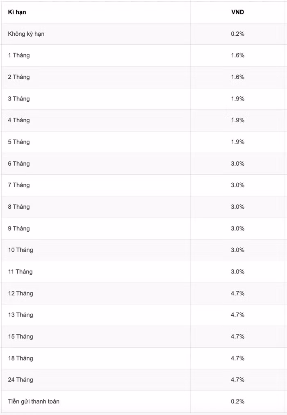The image size is (287, 415).
Task: Click the '9 Tháng' term label
Action: pos(19,228)
